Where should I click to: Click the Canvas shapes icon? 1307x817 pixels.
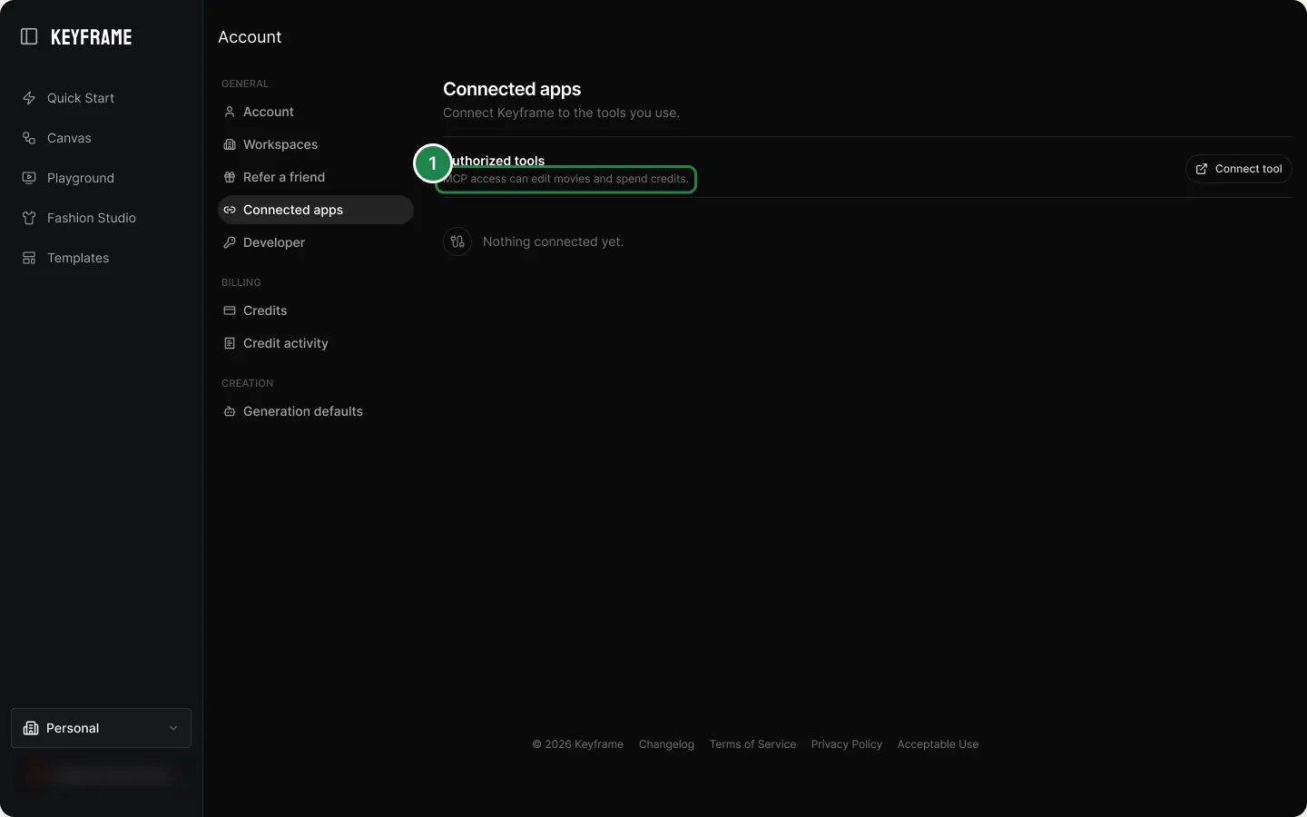pyautogui.click(x=29, y=138)
